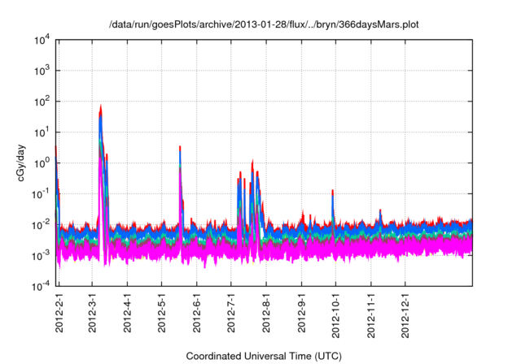Click the 10^3 y-axis tick label
This screenshot has height=364, width=521.
click(x=42, y=71)
